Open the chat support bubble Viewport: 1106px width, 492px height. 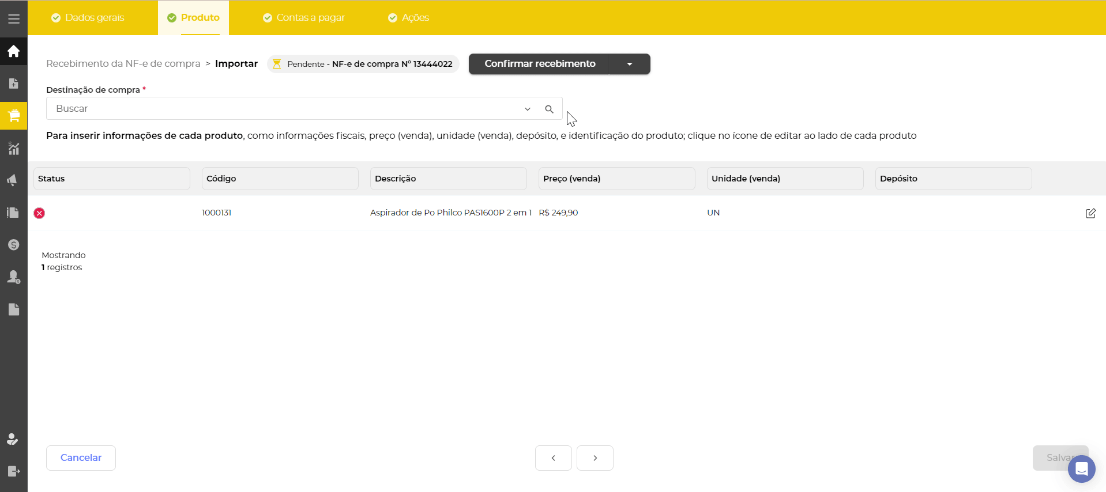tap(1081, 469)
